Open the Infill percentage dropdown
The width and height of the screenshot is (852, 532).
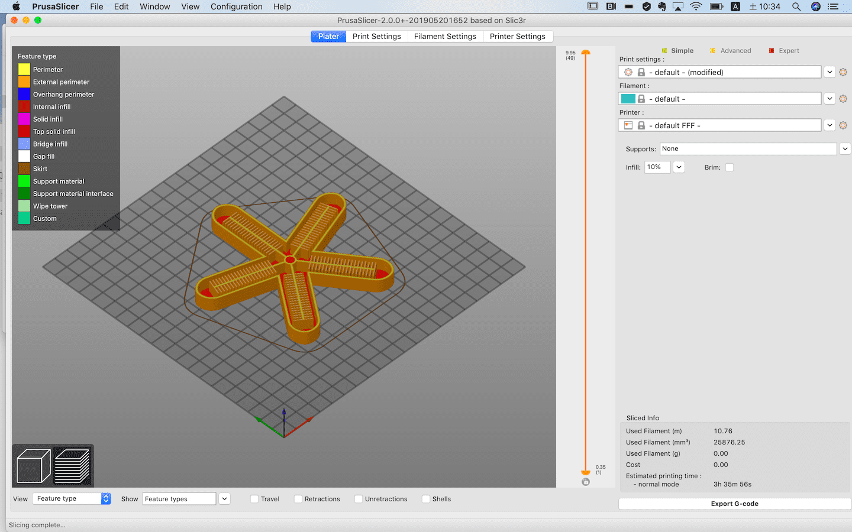tap(679, 167)
